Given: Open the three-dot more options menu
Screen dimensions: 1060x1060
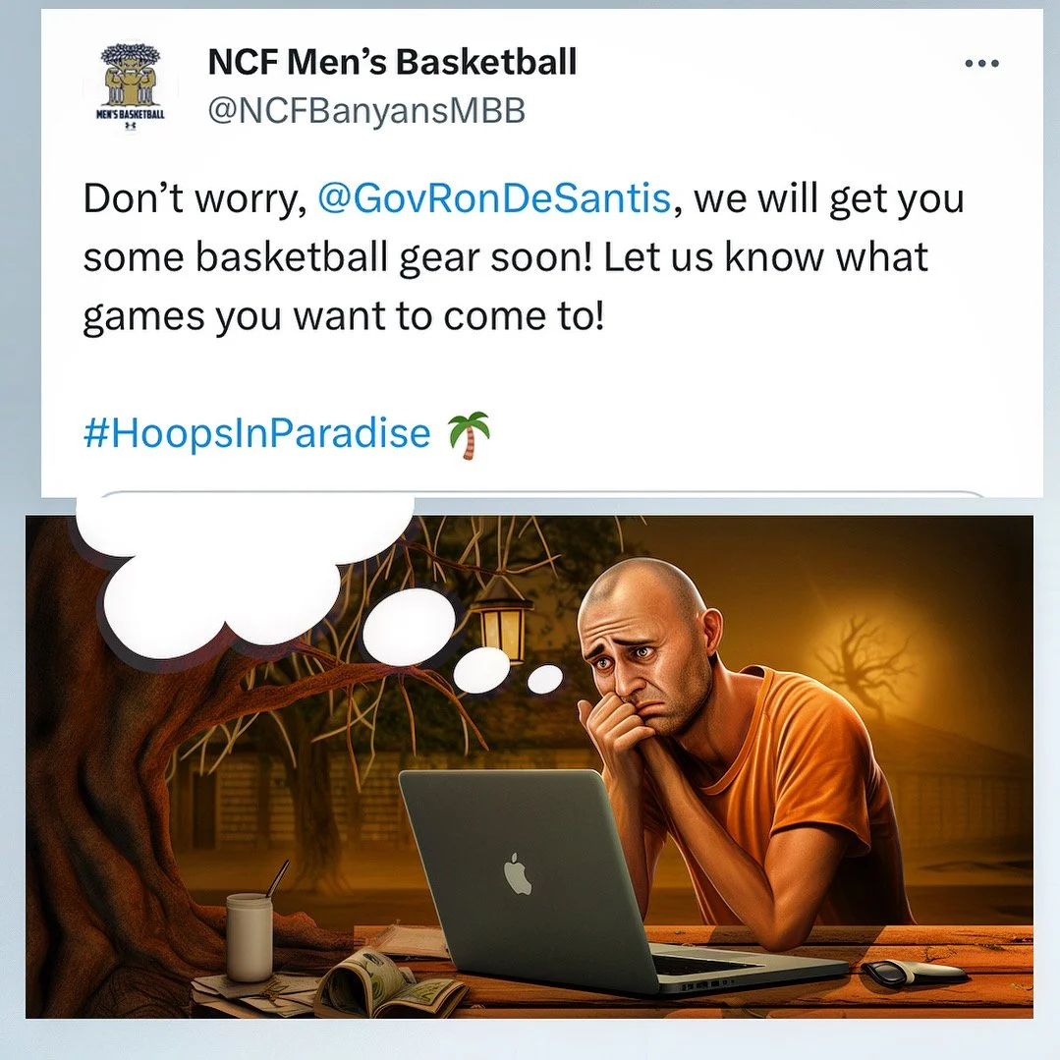Looking at the screenshot, I should click(x=981, y=64).
